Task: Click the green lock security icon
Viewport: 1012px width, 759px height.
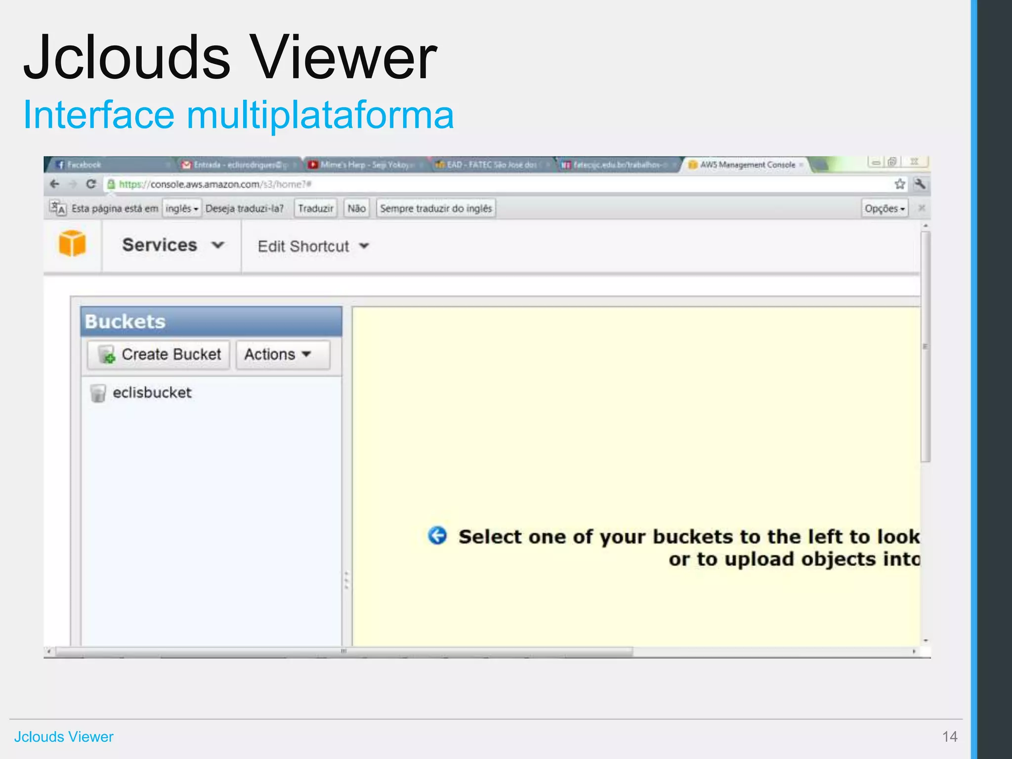Action: coord(111,184)
